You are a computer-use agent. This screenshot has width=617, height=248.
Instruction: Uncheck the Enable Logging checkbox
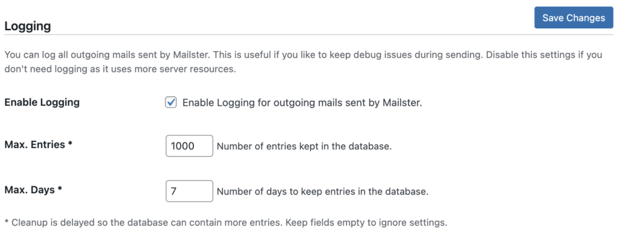coord(171,102)
